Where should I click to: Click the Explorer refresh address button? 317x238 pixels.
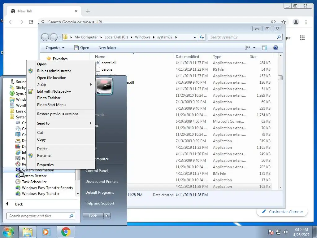[202, 37]
